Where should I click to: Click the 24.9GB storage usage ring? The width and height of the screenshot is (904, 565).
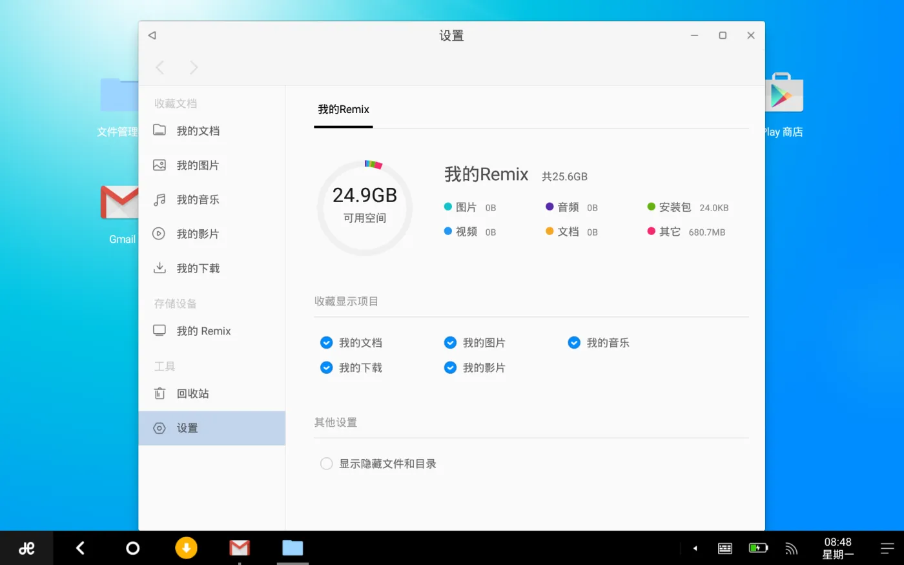coord(365,208)
